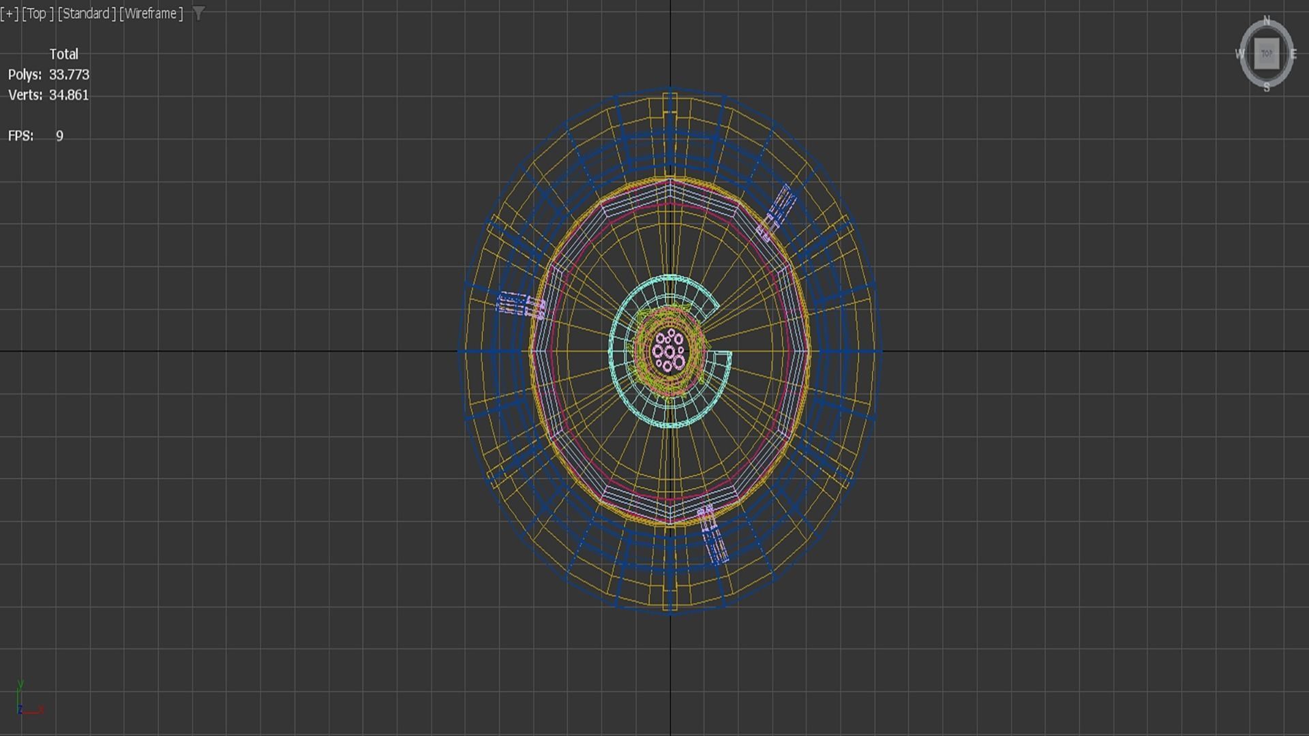The height and width of the screenshot is (736, 1309).
Task: Click the Polys count statistic
Action: [x=68, y=75]
